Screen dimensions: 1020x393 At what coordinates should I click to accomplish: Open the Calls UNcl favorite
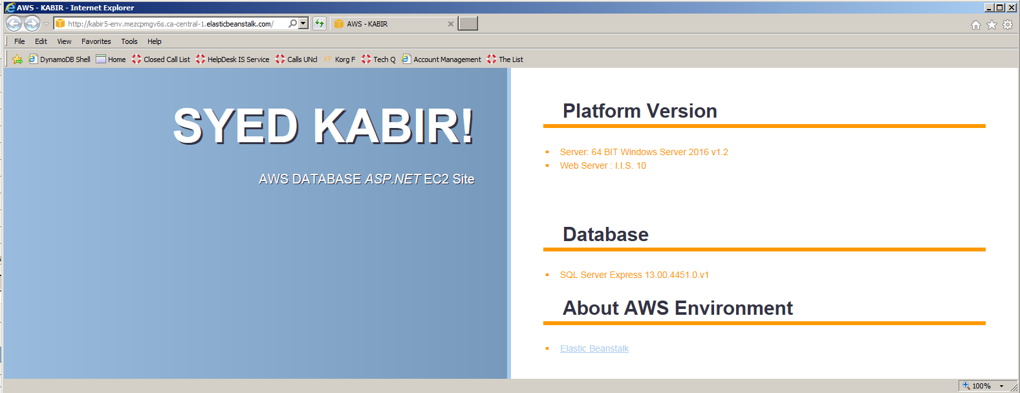(296, 59)
